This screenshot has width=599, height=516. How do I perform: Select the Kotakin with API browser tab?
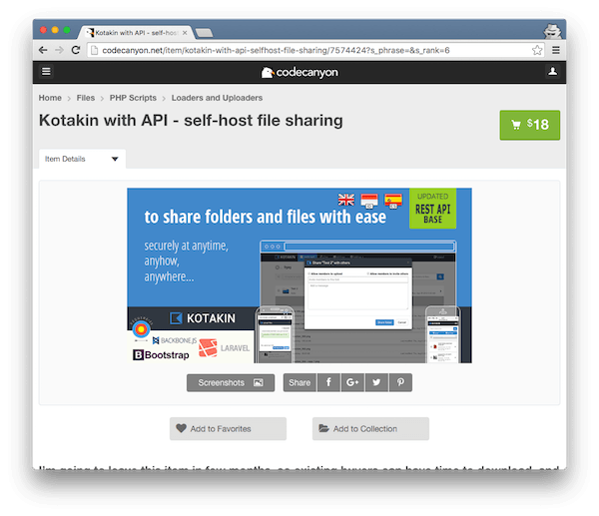coord(136,33)
